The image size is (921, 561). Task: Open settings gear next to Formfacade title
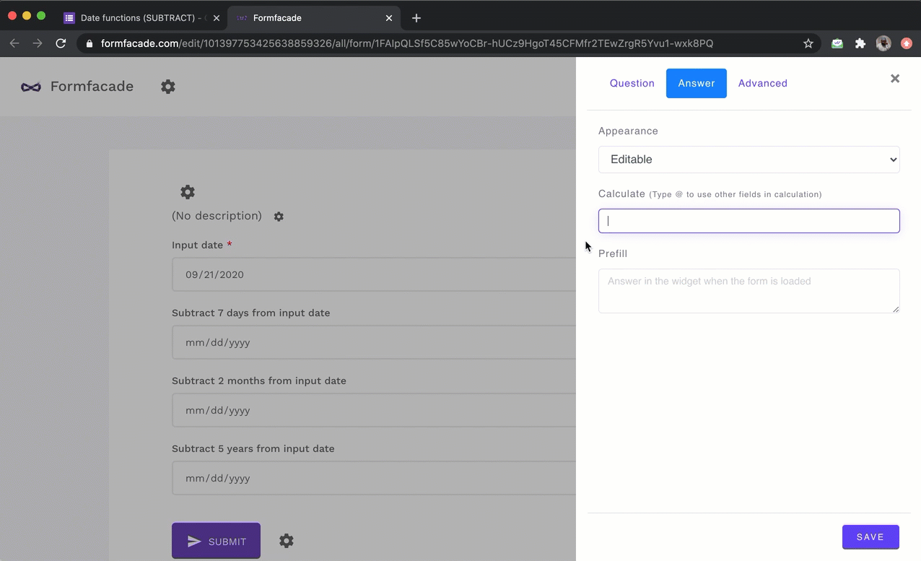click(x=168, y=87)
